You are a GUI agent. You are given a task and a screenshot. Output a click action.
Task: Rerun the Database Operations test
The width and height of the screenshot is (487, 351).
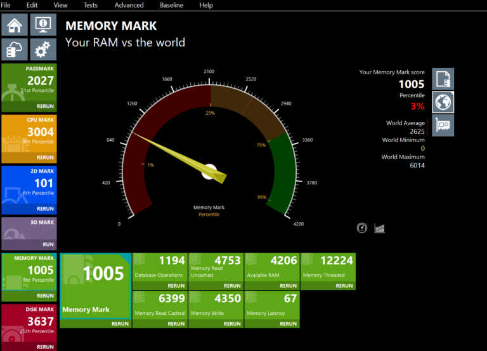[172, 286]
